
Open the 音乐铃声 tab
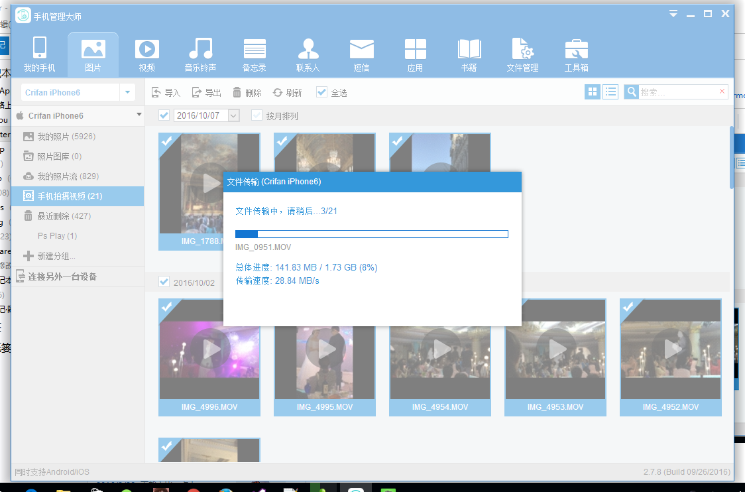tap(201, 54)
